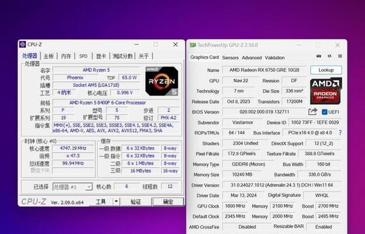This screenshot has width=365, height=234.
Task: Click the Default Clock boost value 2495 MHz
Action: point(328,216)
